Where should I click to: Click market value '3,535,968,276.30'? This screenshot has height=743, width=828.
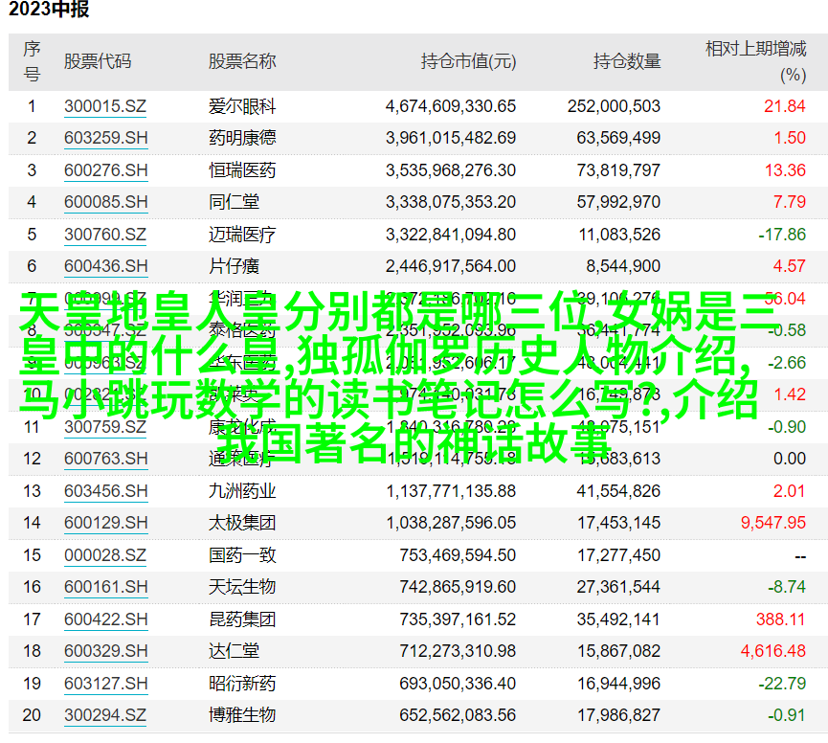(451, 170)
